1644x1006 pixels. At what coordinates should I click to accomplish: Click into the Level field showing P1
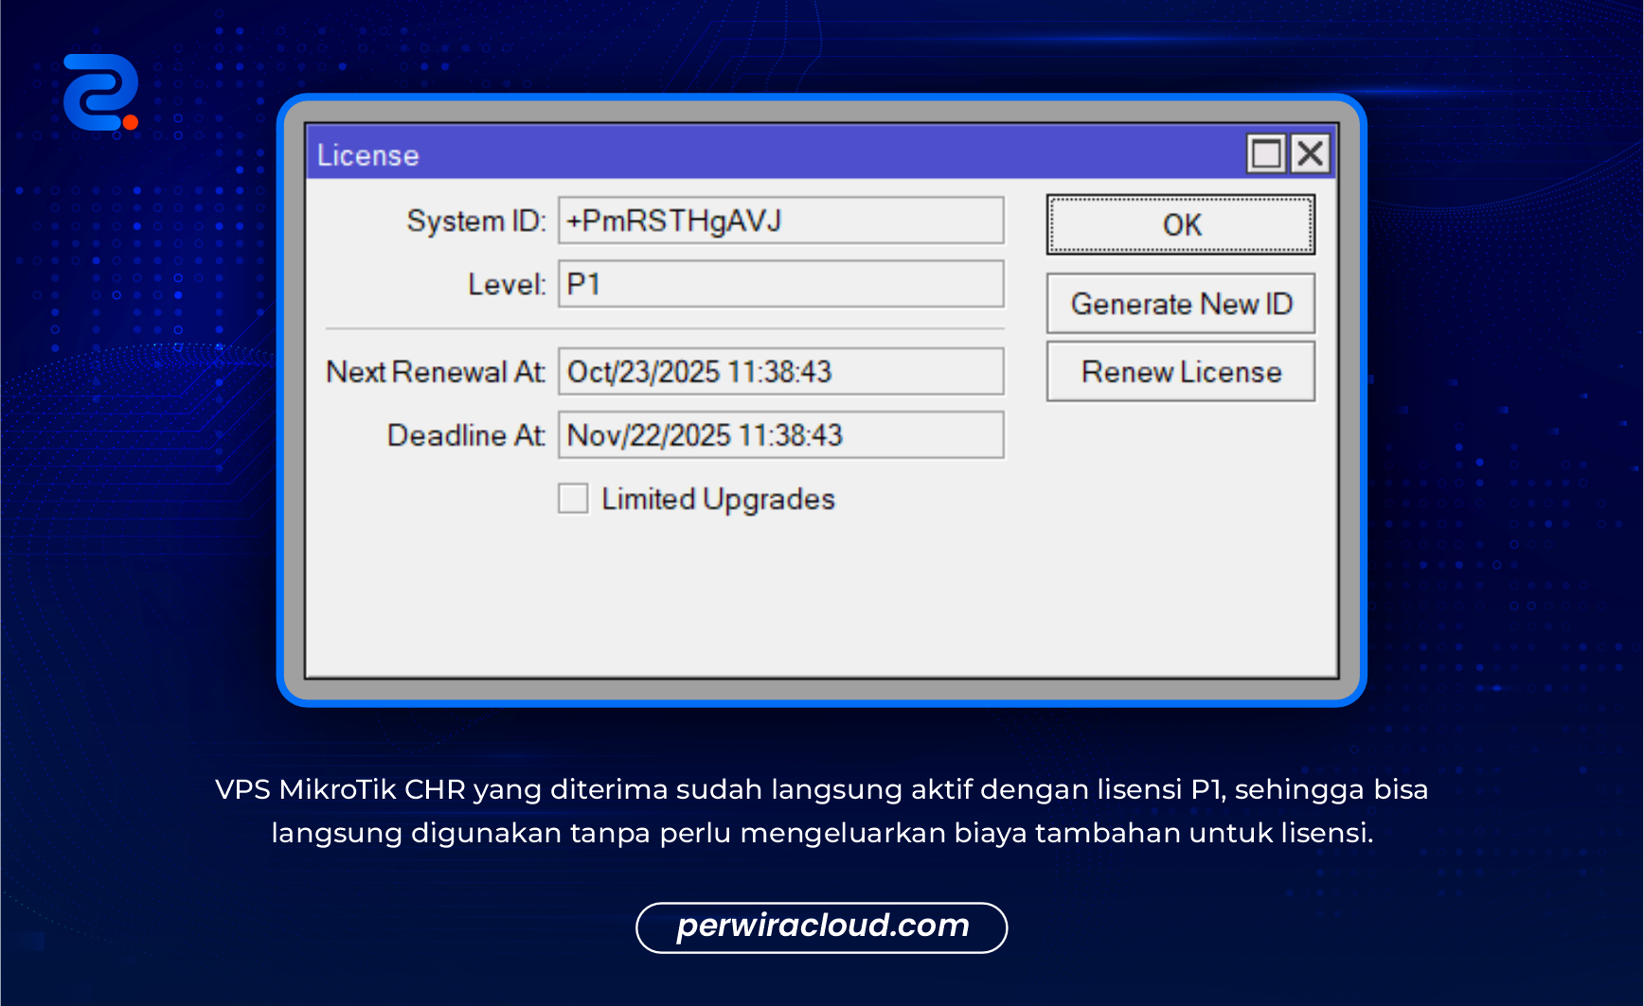point(780,284)
